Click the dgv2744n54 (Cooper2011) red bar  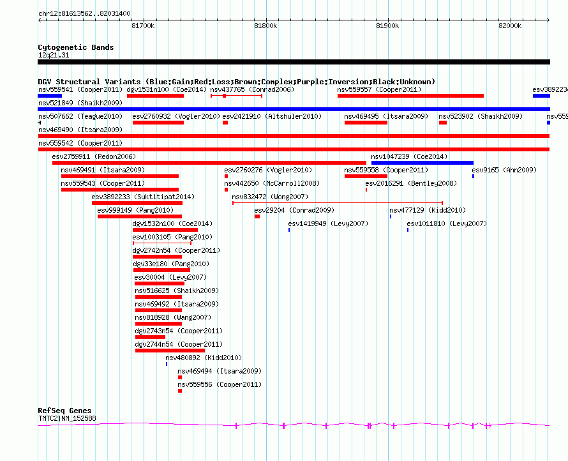click(170, 351)
